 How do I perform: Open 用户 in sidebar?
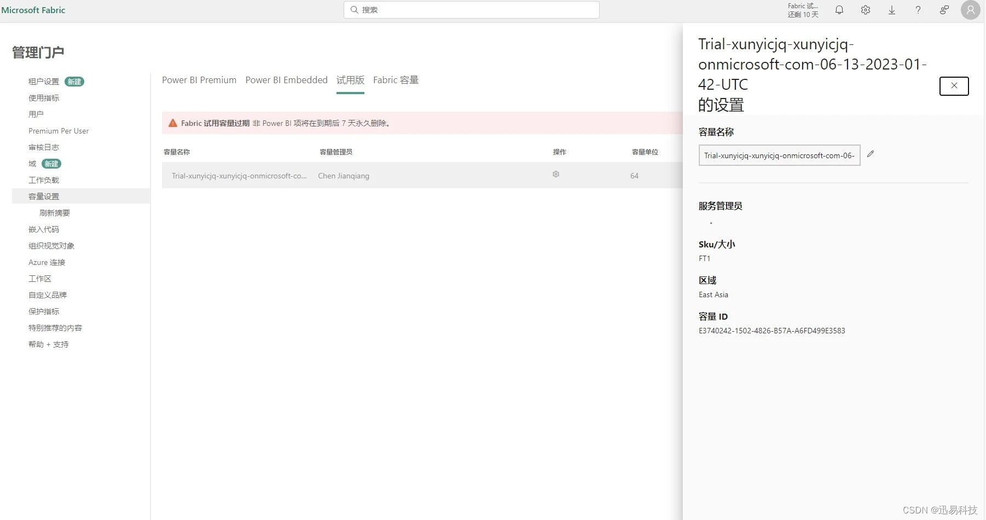pos(36,114)
